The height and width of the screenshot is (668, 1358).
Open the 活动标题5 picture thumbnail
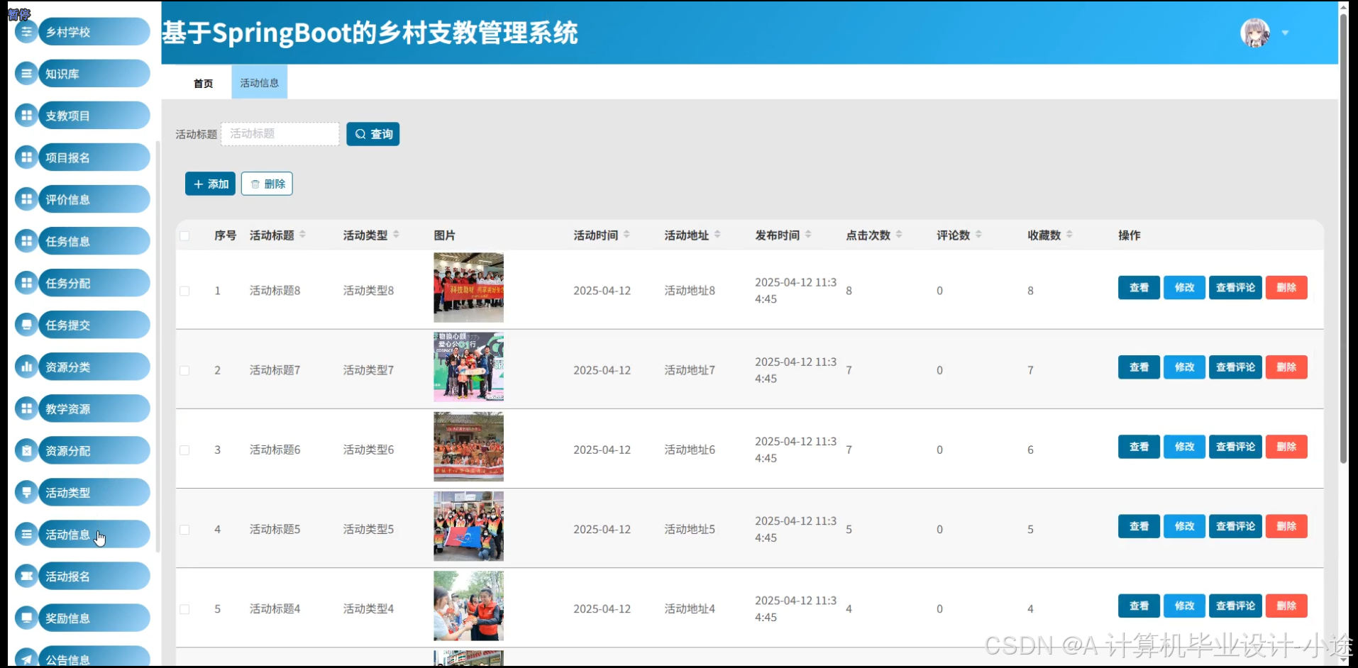[468, 526]
